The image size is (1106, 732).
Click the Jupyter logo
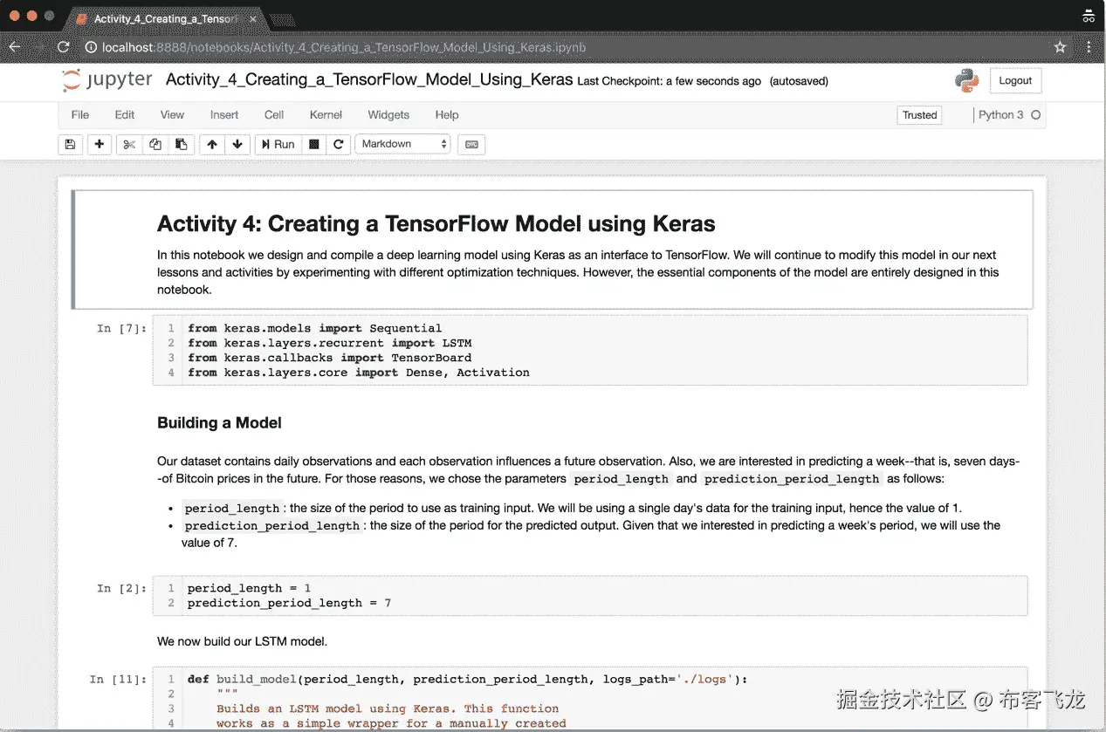coord(107,80)
